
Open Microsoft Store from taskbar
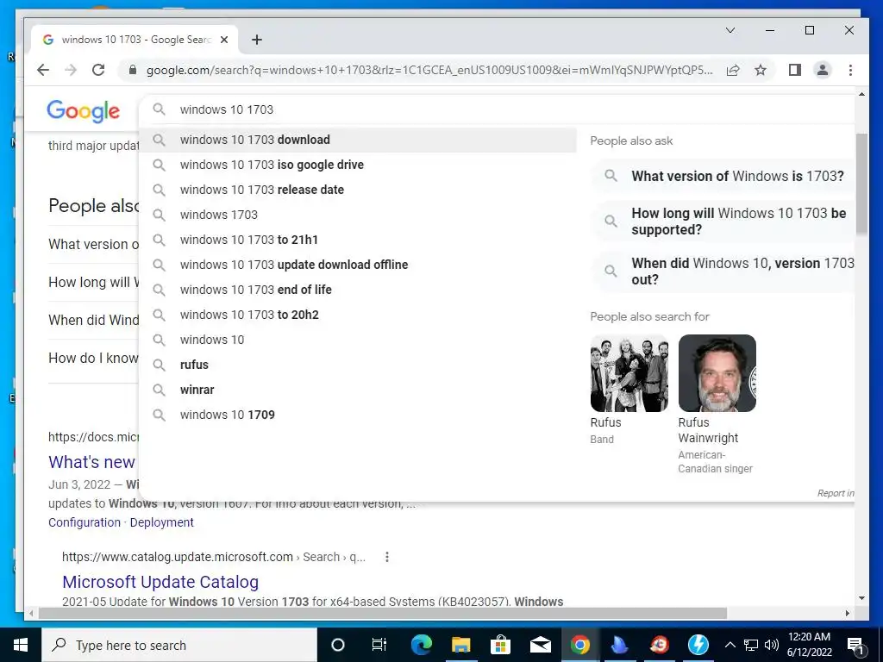[500, 645]
